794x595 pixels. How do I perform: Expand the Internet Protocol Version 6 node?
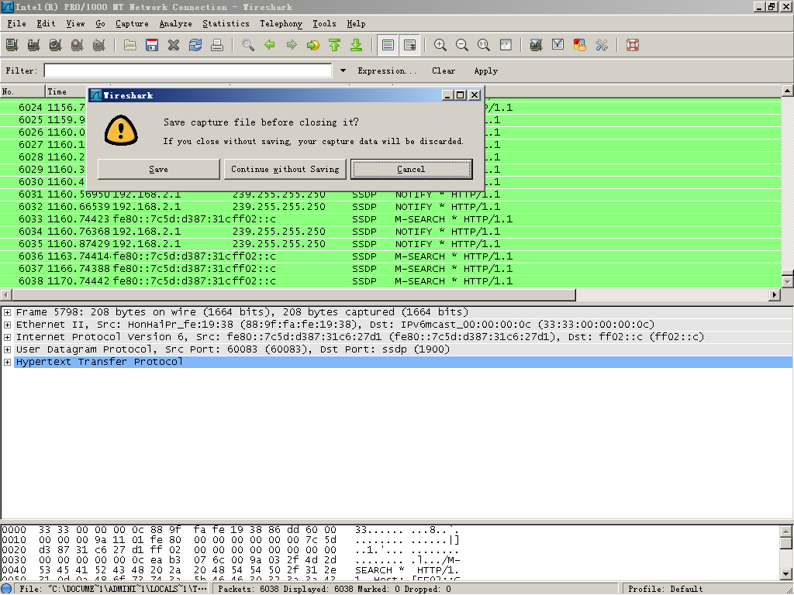(7, 338)
